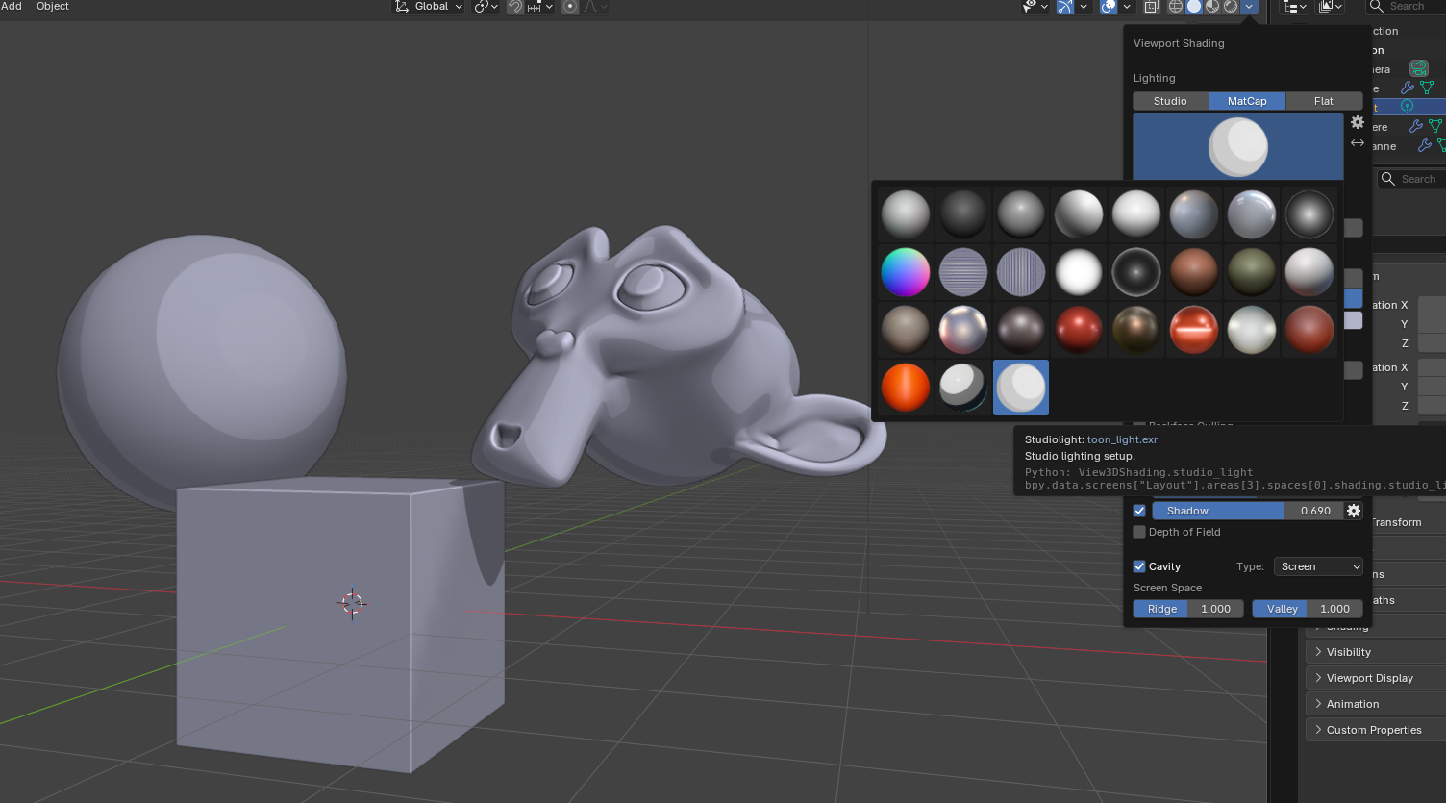
Task: Switch lighting to the Studio tab
Action: 1170,101
